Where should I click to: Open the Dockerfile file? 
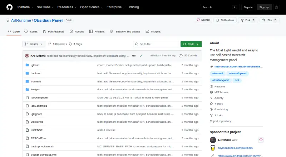click(x=37, y=122)
